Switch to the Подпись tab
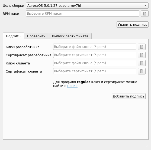151x150 pixels. (13, 36)
